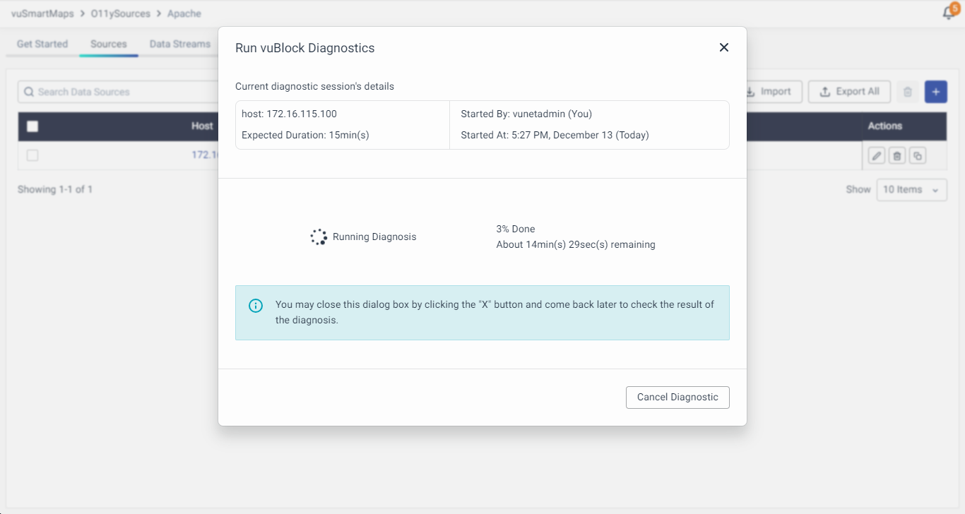Expand the 10 Items page size dropdown
Viewport: 965px width, 514px height.
tap(911, 189)
